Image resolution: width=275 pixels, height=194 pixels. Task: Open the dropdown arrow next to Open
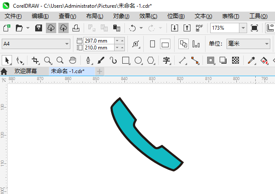click(x=28, y=28)
